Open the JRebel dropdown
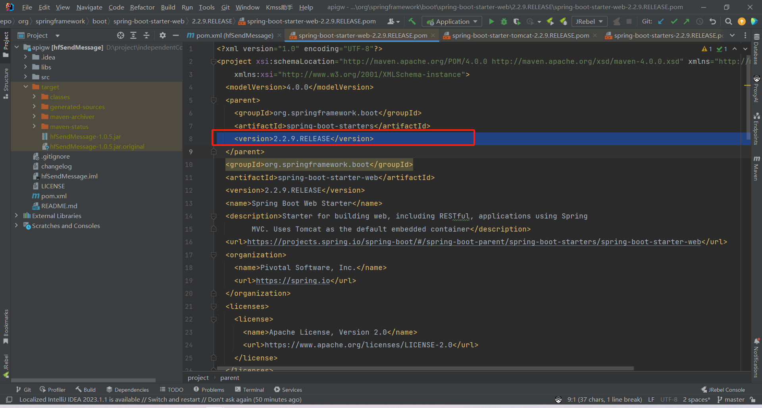The width and height of the screenshot is (762, 408). point(589,21)
